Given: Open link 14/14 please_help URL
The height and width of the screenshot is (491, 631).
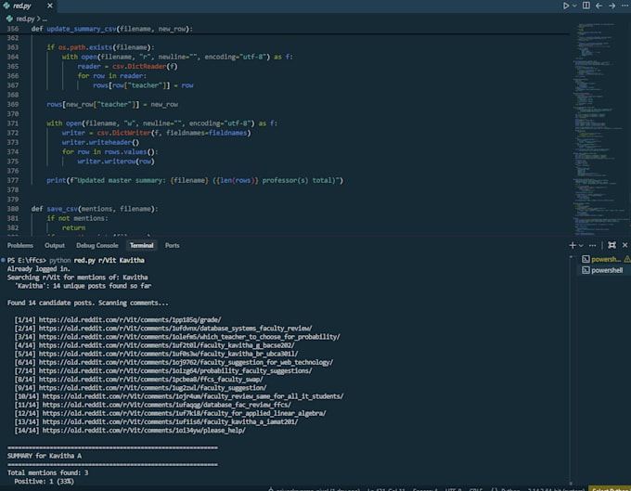Looking at the screenshot, I should coord(144,431).
